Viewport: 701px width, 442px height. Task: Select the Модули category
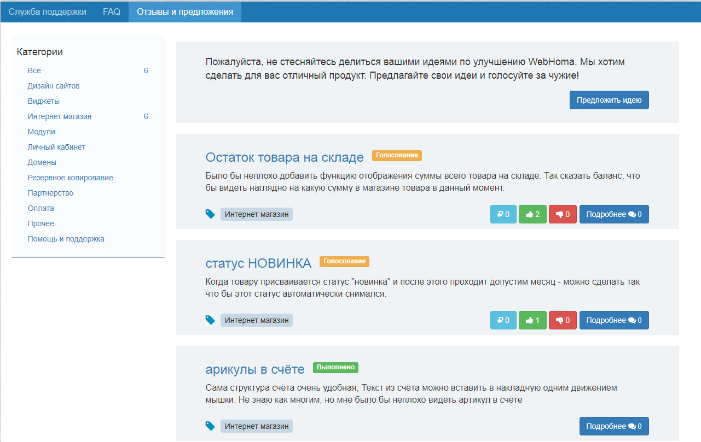[x=42, y=132]
